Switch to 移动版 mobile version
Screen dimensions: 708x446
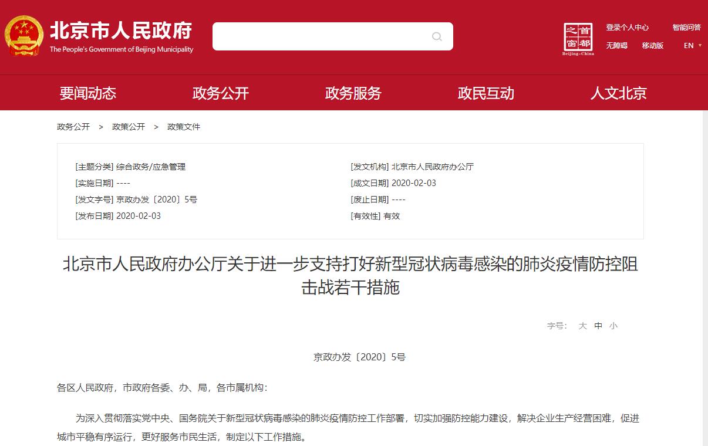(652, 46)
